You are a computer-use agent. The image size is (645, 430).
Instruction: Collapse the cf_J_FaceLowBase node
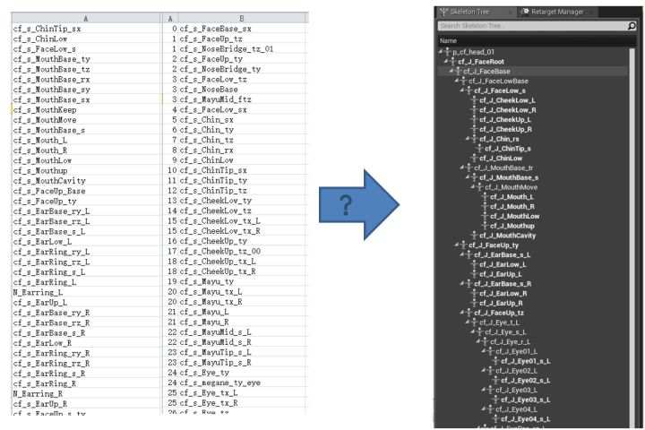pyautogui.click(x=456, y=81)
